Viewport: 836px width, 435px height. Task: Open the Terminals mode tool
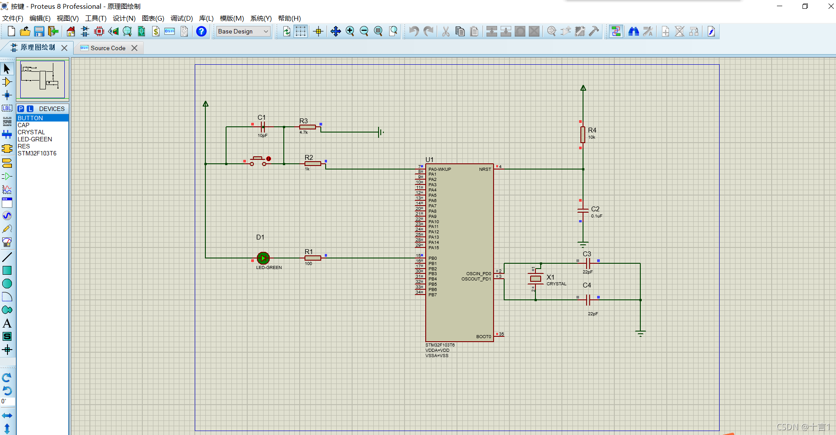tap(7, 163)
